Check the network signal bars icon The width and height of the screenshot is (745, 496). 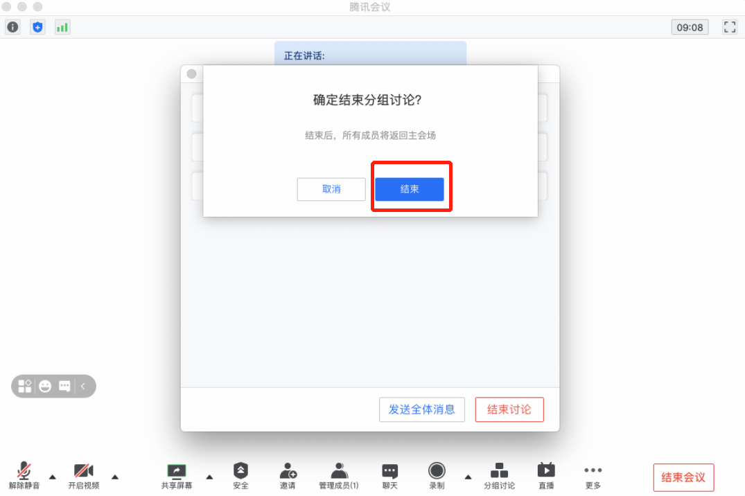coord(62,27)
